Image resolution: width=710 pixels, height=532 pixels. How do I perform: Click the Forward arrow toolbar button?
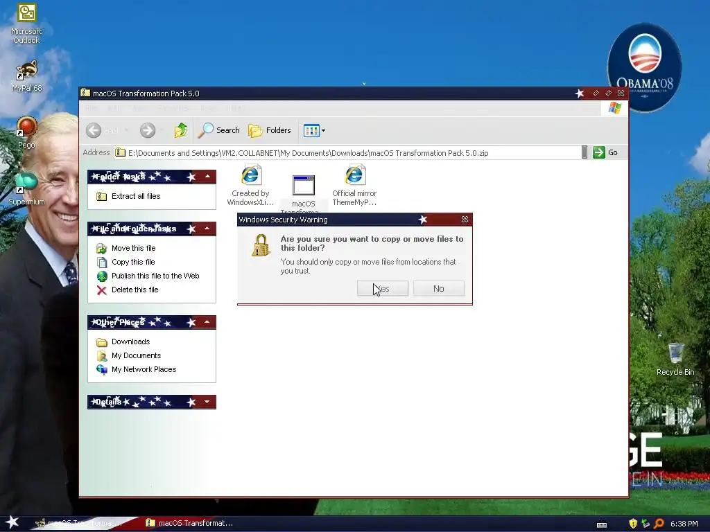(x=147, y=130)
